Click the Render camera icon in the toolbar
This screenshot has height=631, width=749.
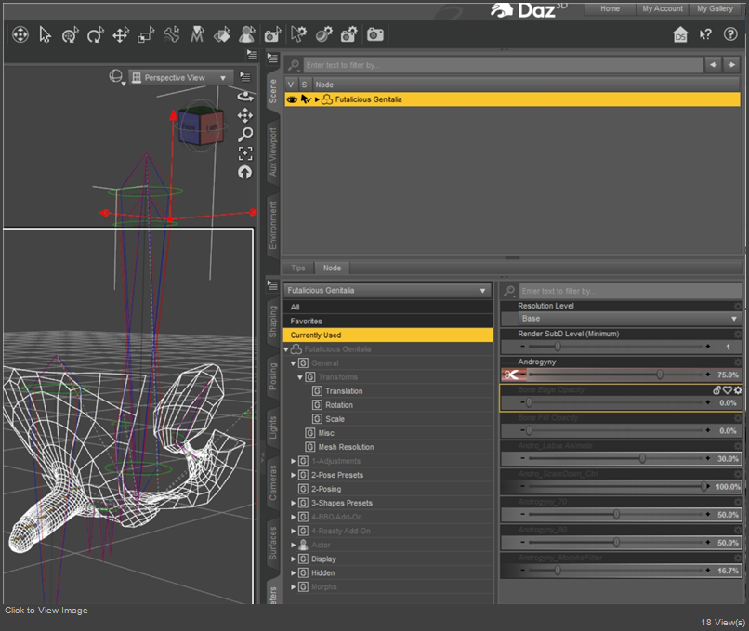[x=375, y=35]
